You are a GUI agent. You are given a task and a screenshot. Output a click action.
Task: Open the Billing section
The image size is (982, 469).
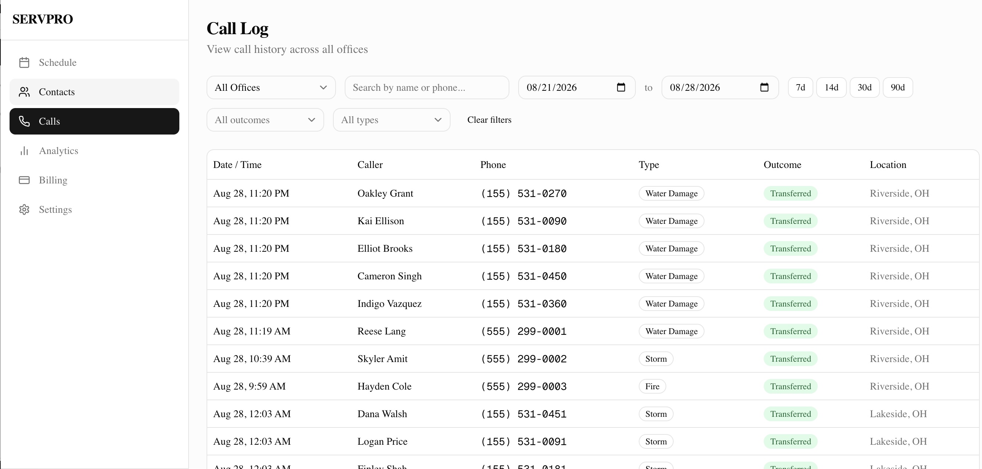tap(94, 180)
